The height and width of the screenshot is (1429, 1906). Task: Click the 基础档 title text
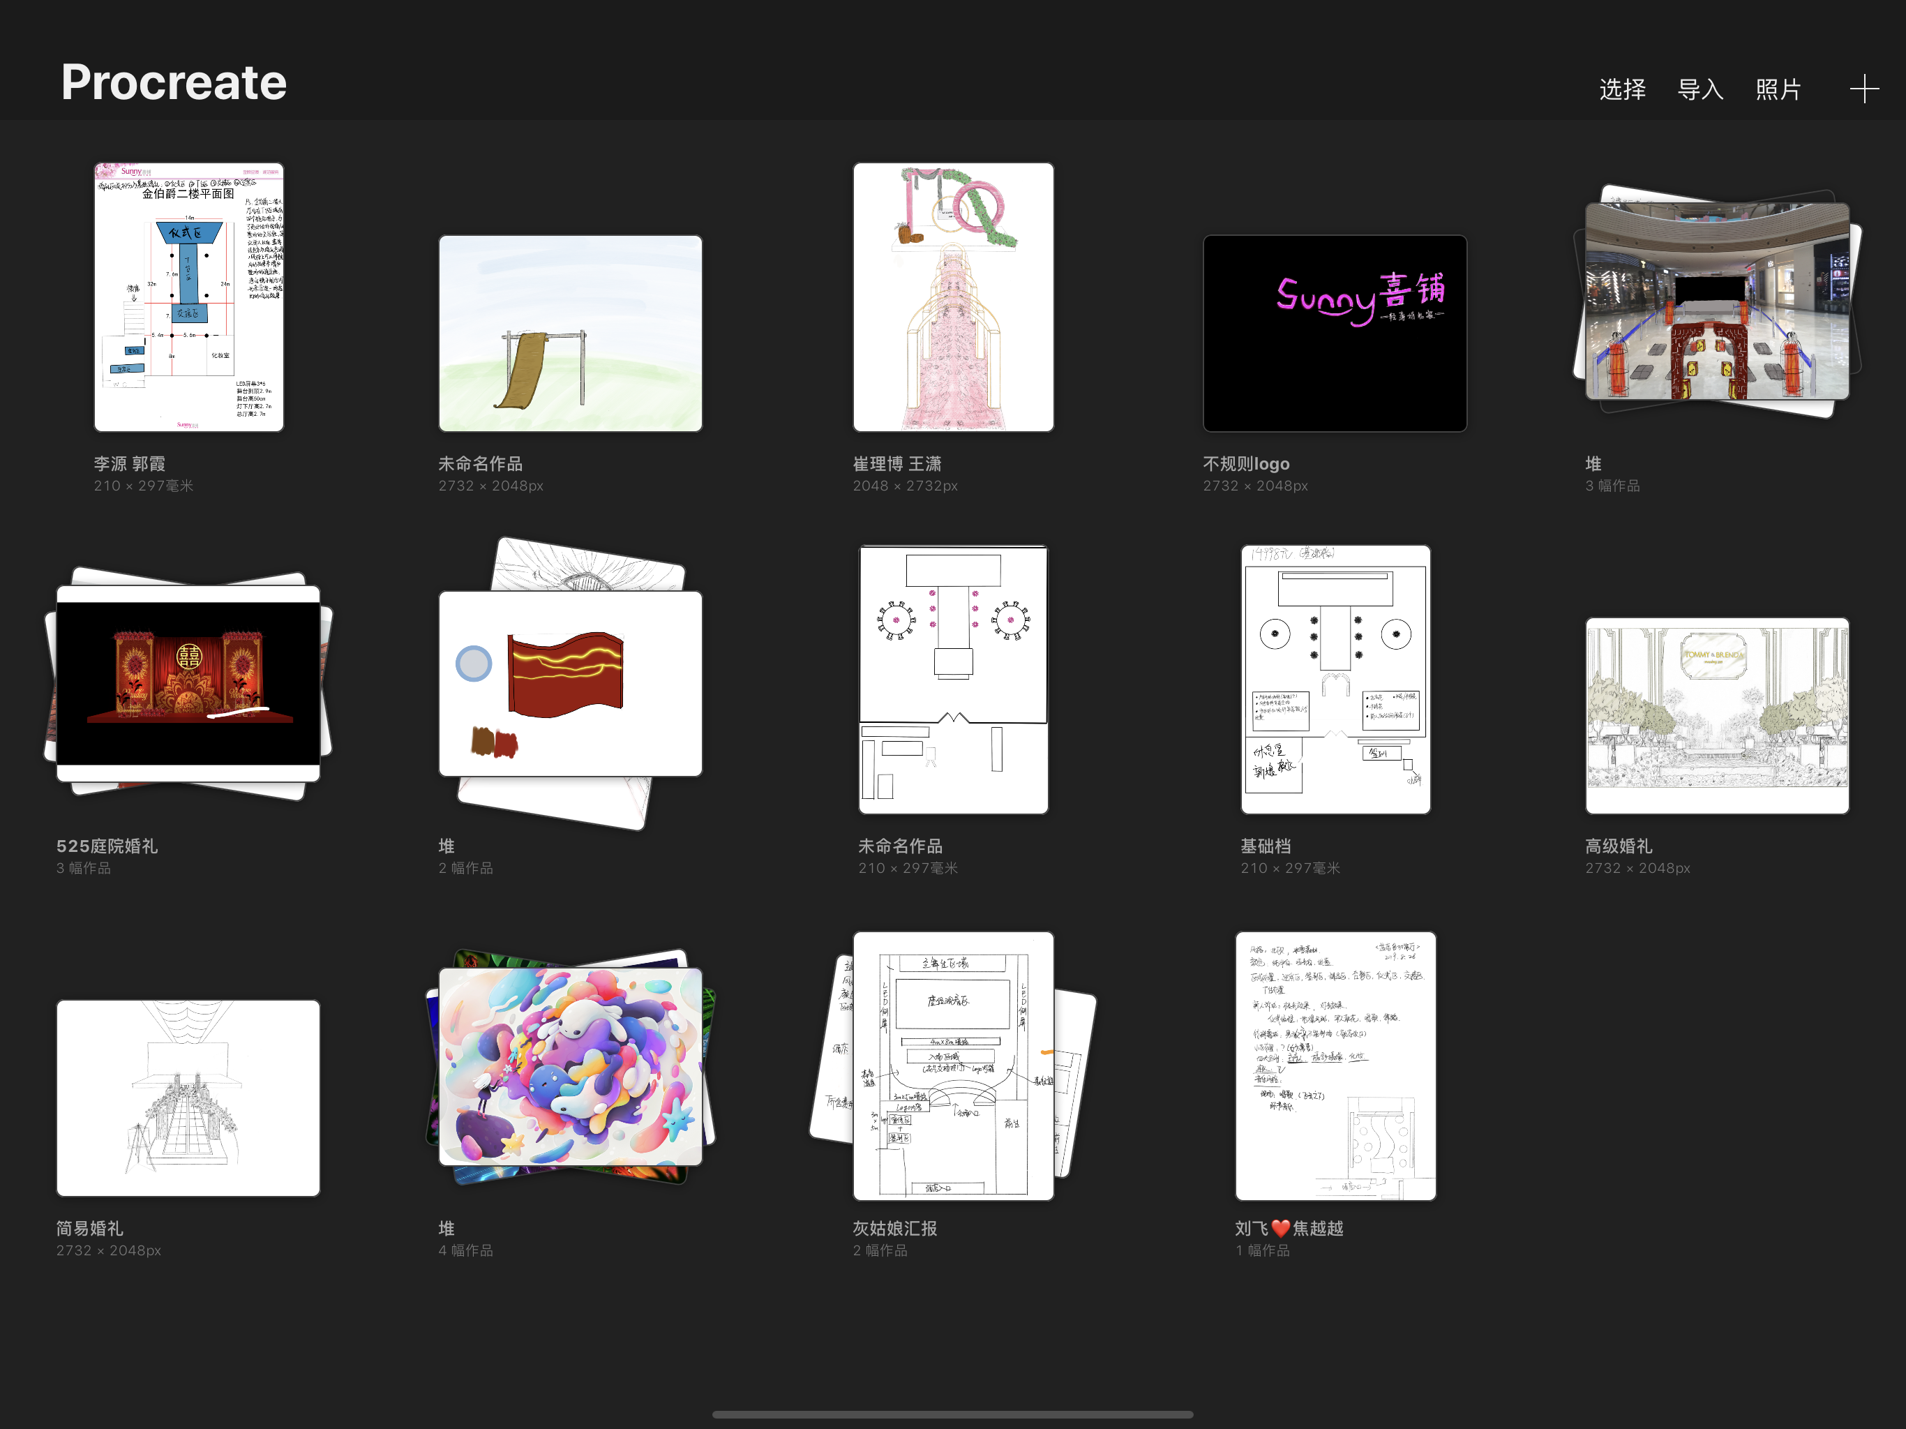1266,846
